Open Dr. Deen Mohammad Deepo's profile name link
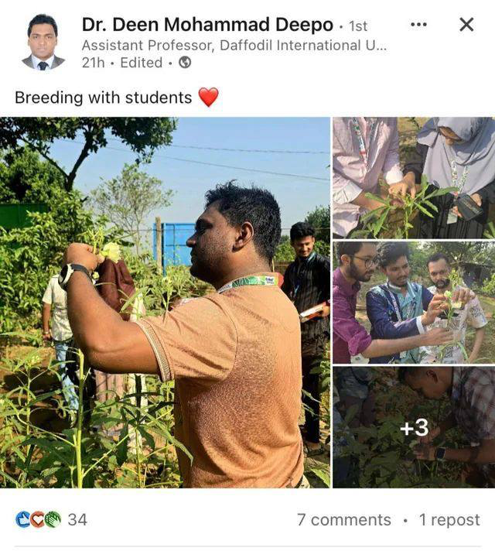 207,25
